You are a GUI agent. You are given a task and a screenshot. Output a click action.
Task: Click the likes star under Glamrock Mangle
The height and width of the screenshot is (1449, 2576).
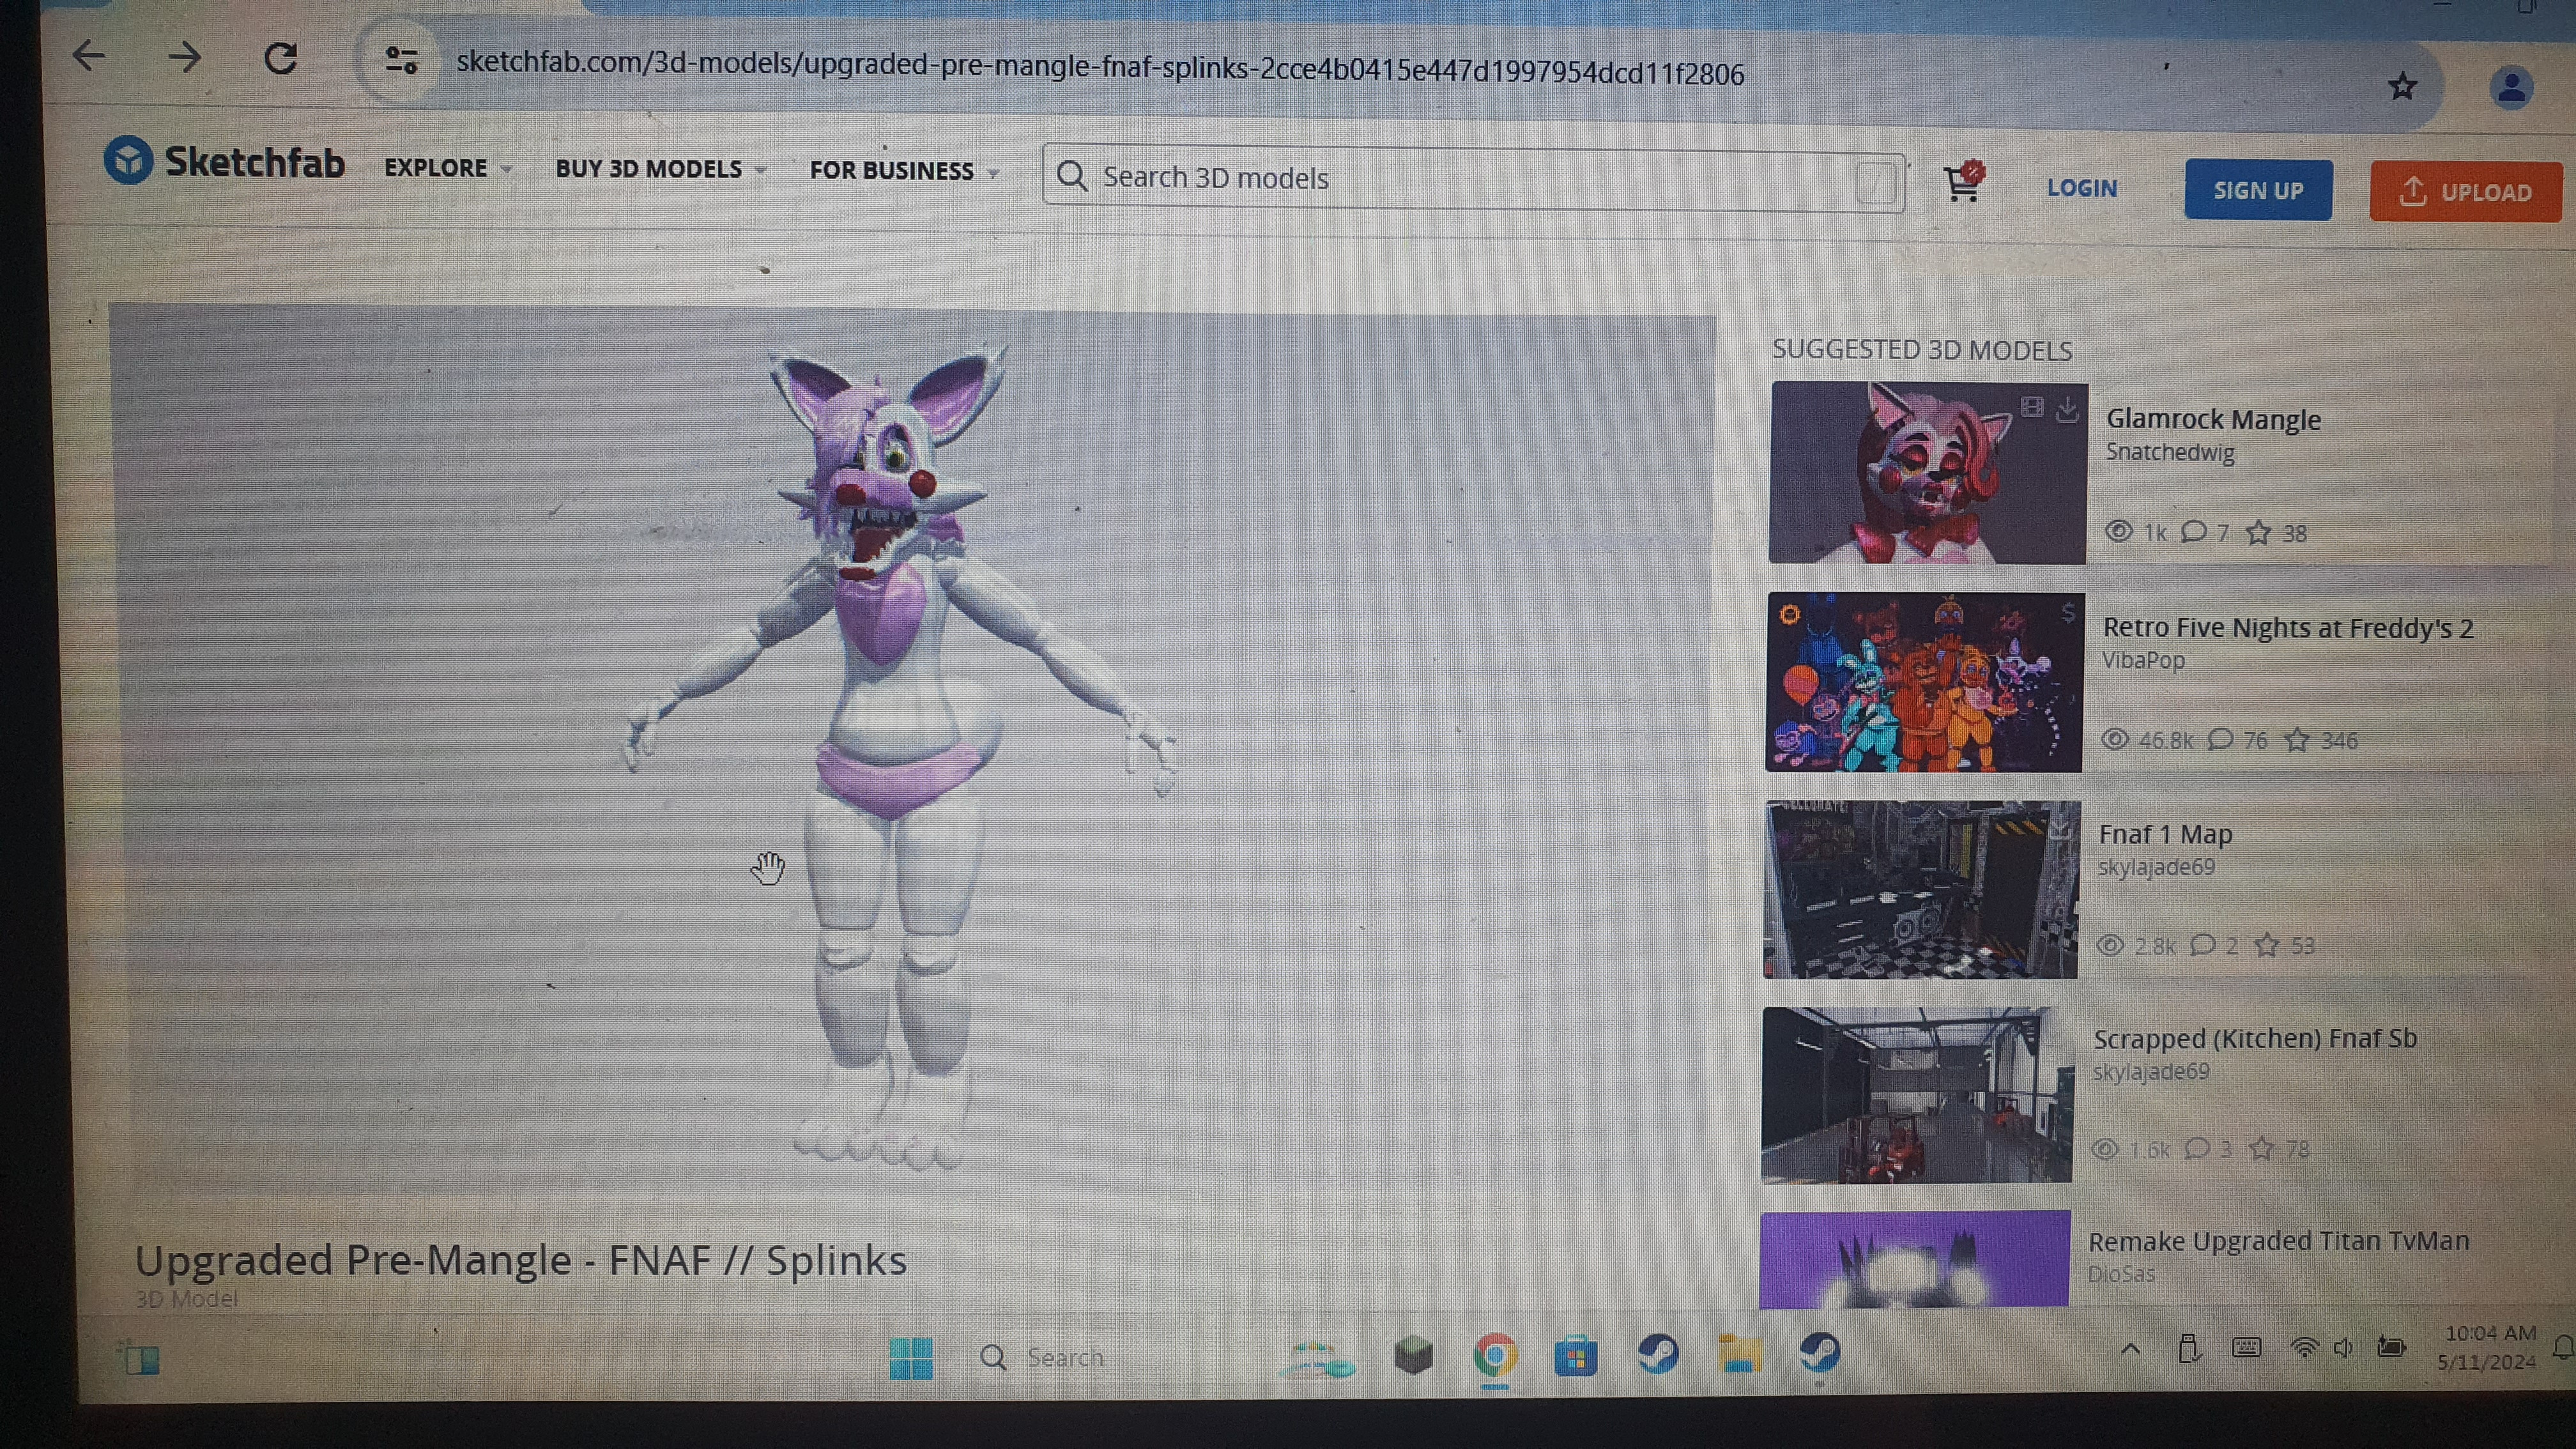[x=2258, y=533]
